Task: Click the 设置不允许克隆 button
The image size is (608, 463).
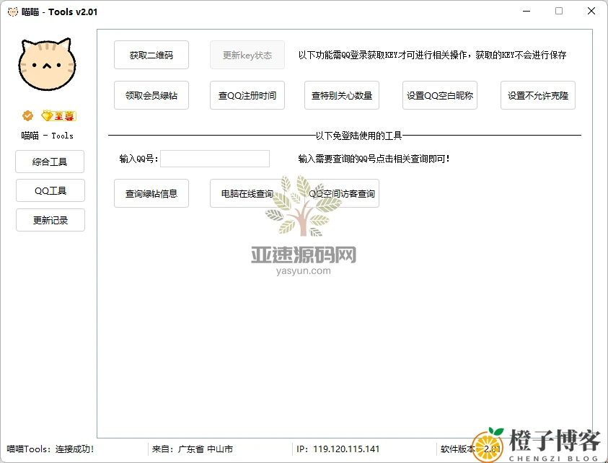Action: coord(538,95)
